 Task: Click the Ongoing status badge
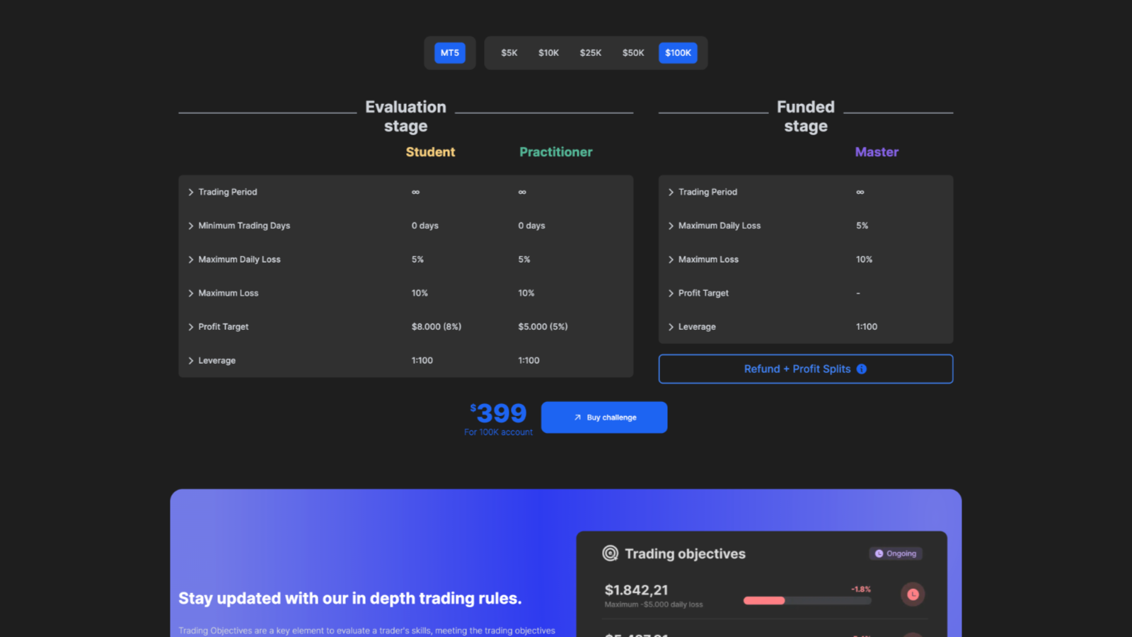tap(896, 553)
